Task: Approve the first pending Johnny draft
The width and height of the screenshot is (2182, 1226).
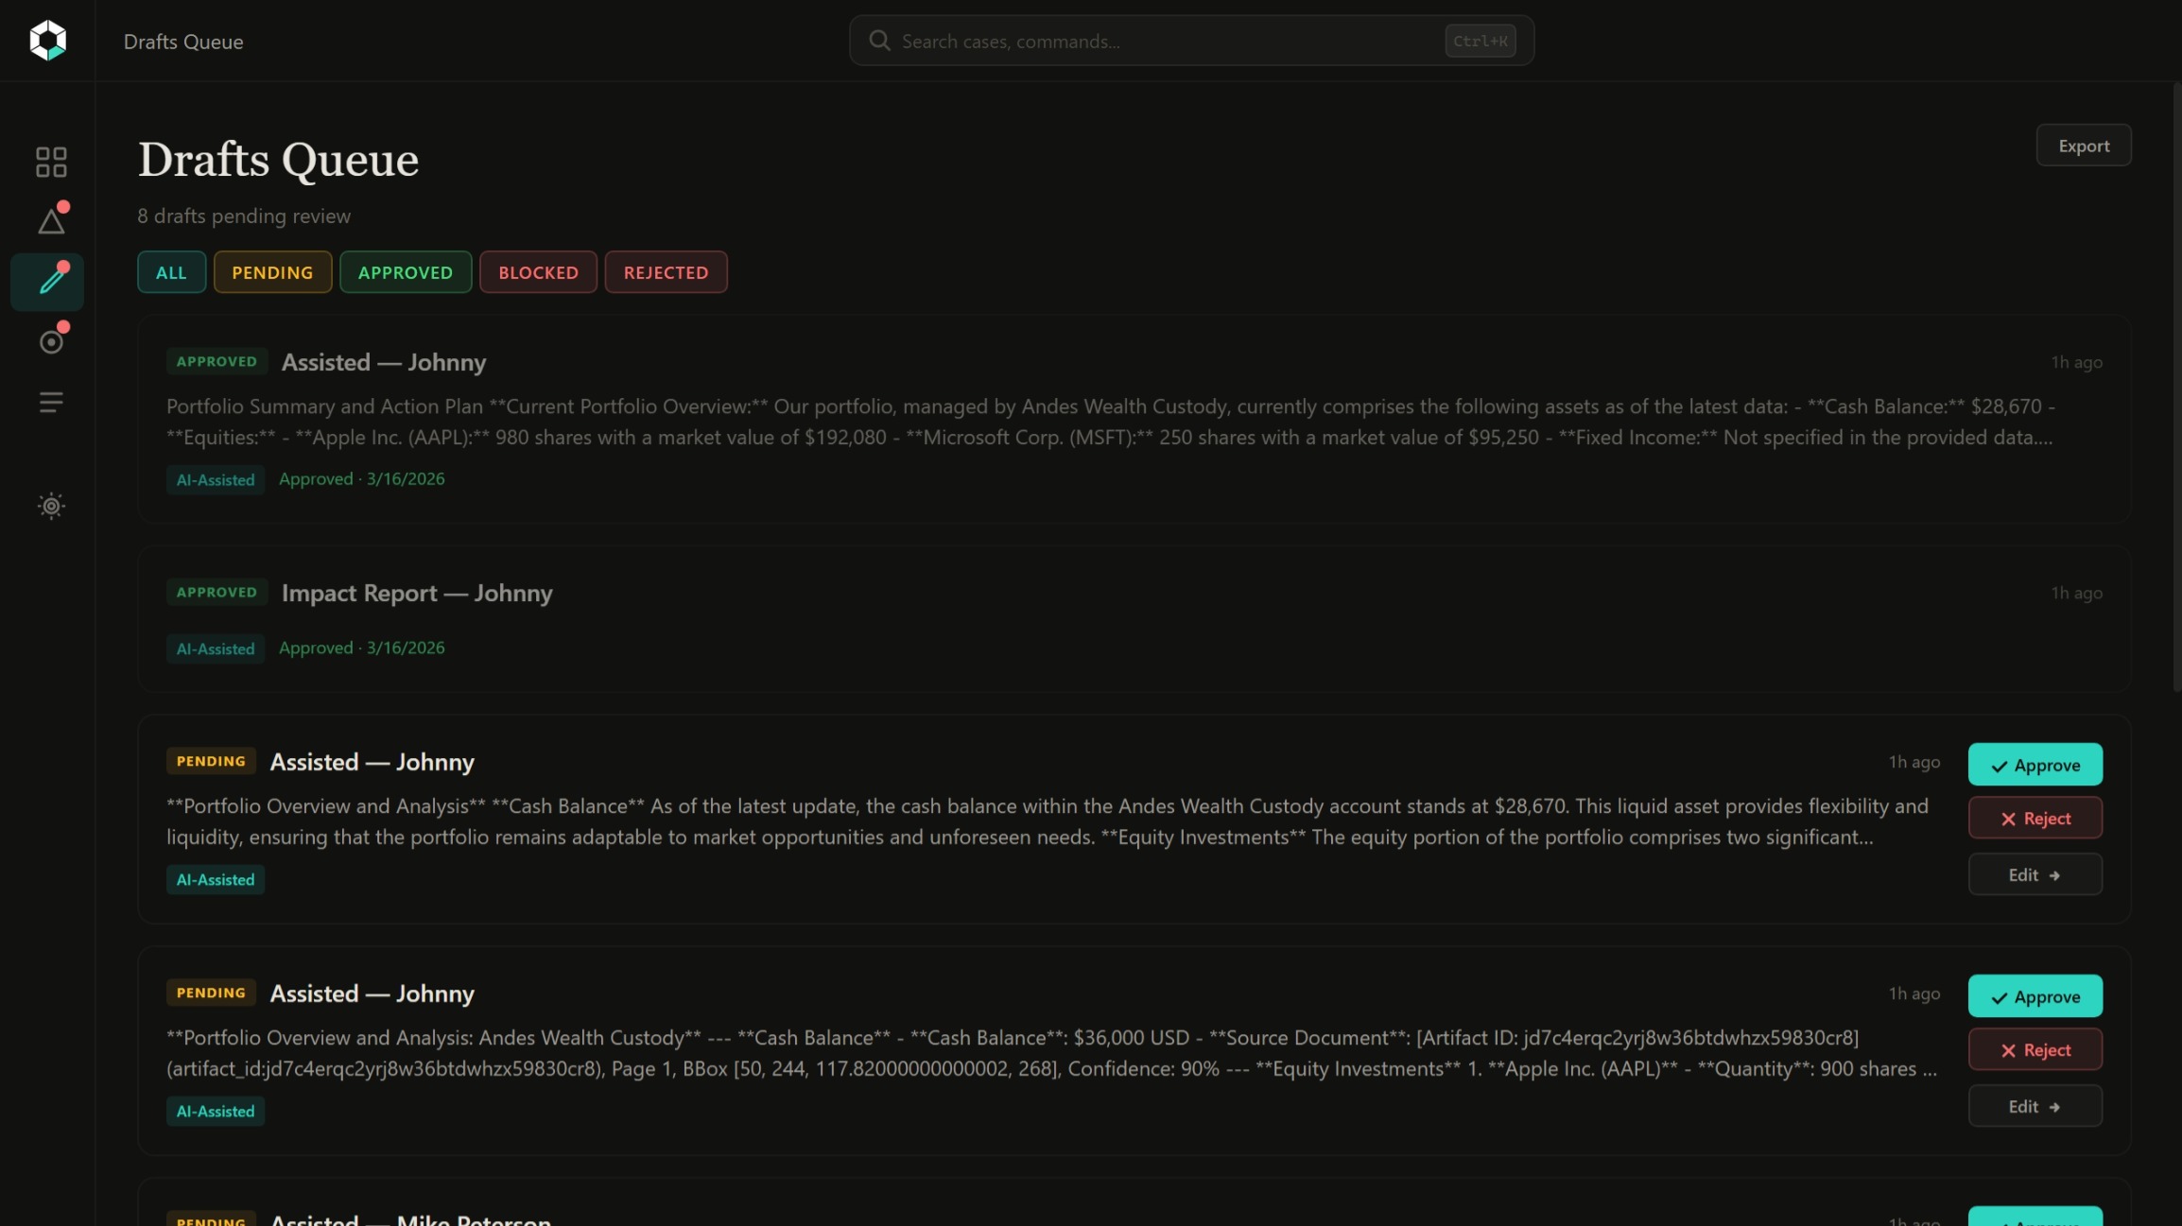Action: coord(2035,765)
